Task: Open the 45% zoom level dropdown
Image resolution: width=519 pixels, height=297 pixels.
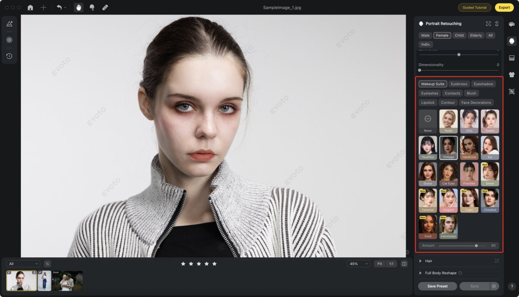Action: [359, 264]
